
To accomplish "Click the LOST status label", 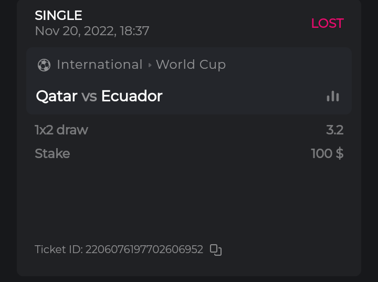I will click(x=327, y=23).
